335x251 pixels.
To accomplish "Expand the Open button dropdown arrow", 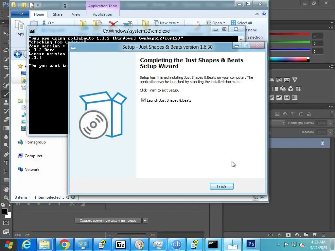I will pyautogui.click(x=224, y=23).
